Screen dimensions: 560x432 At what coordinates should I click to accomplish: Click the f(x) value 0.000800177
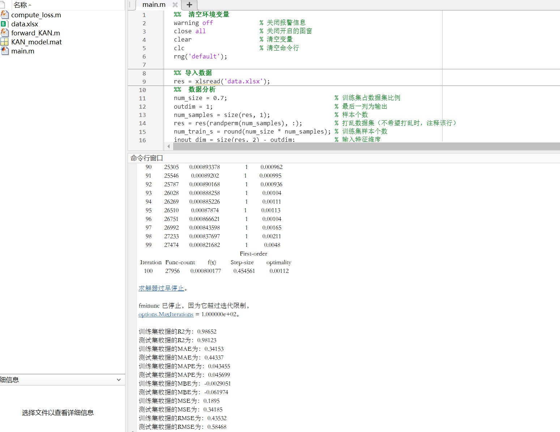[206, 271]
